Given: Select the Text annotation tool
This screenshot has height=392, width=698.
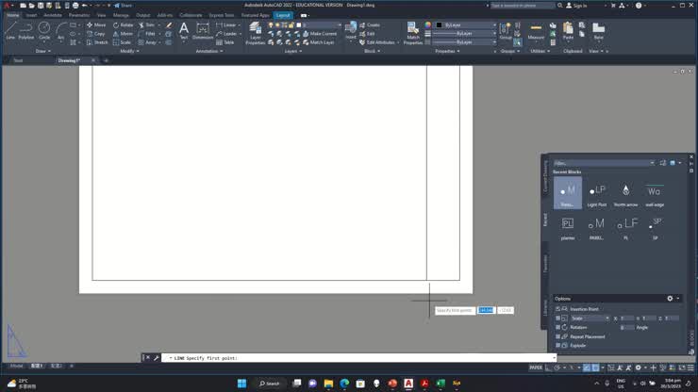Looking at the screenshot, I should click(x=183, y=31).
